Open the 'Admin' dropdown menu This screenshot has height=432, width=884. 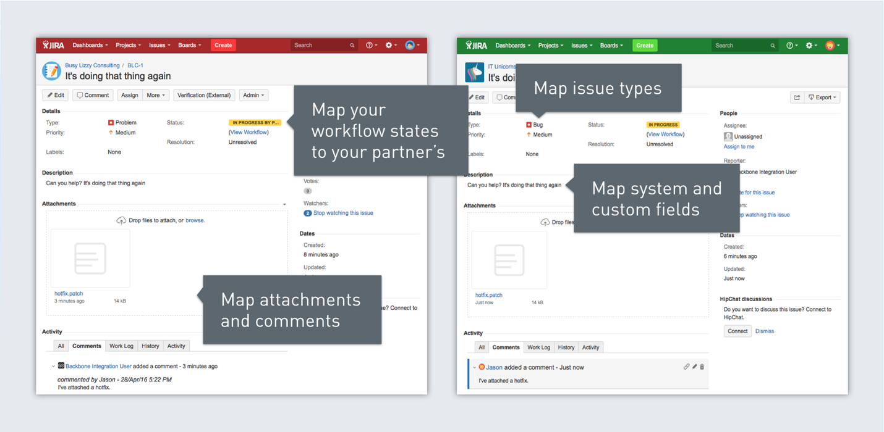[x=253, y=95]
